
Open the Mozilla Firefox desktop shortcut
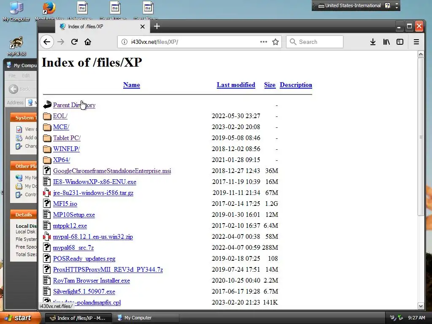point(49,11)
